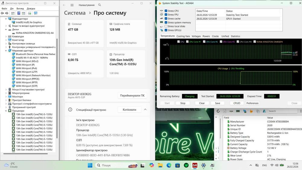Switch to Voltages tab in AIDA64

[196, 36]
